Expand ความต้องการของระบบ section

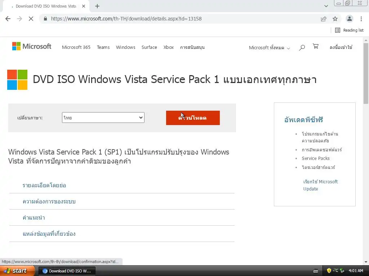click(x=49, y=201)
